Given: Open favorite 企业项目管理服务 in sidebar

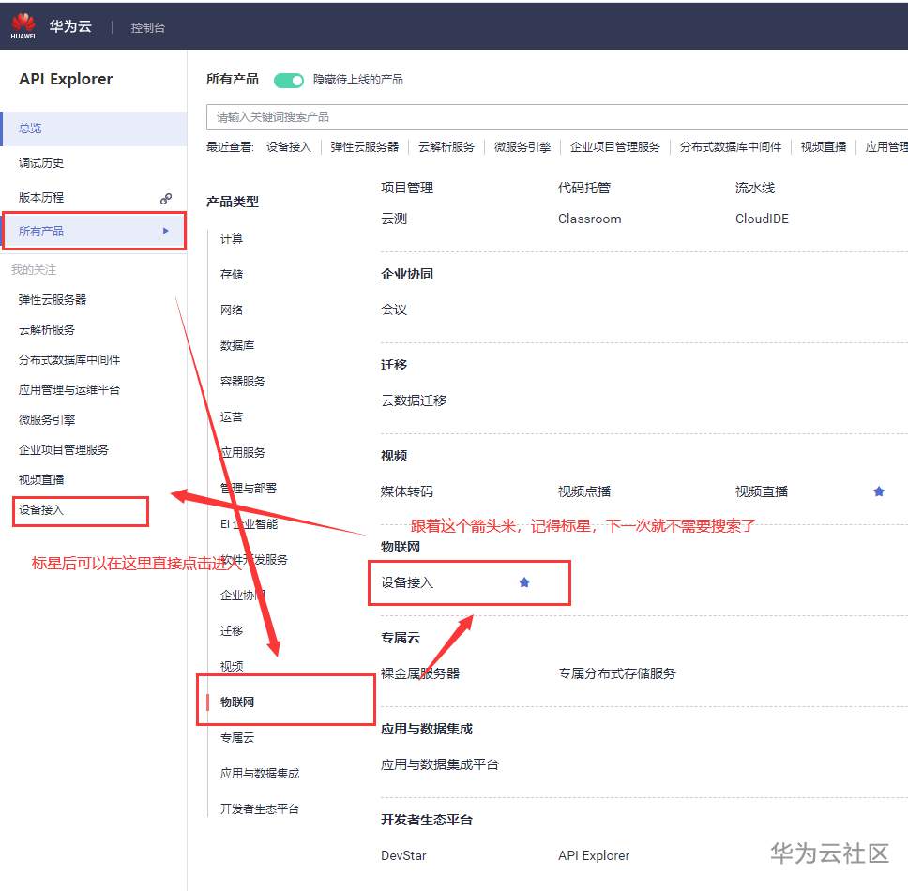Looking at the screenshot, I should pyautogui.click(x=64, y=450).
